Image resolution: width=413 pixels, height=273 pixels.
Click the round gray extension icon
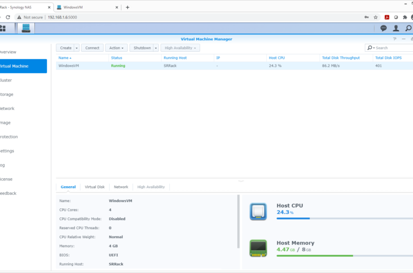396,17
